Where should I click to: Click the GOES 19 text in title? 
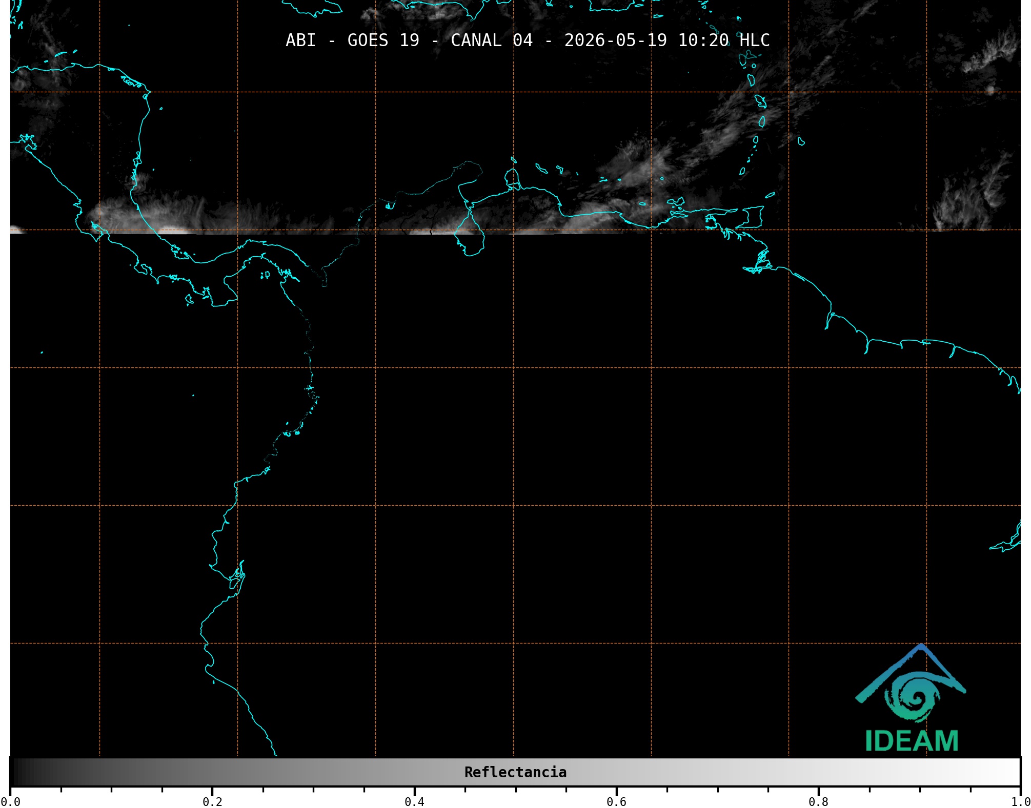pos(383,40)
